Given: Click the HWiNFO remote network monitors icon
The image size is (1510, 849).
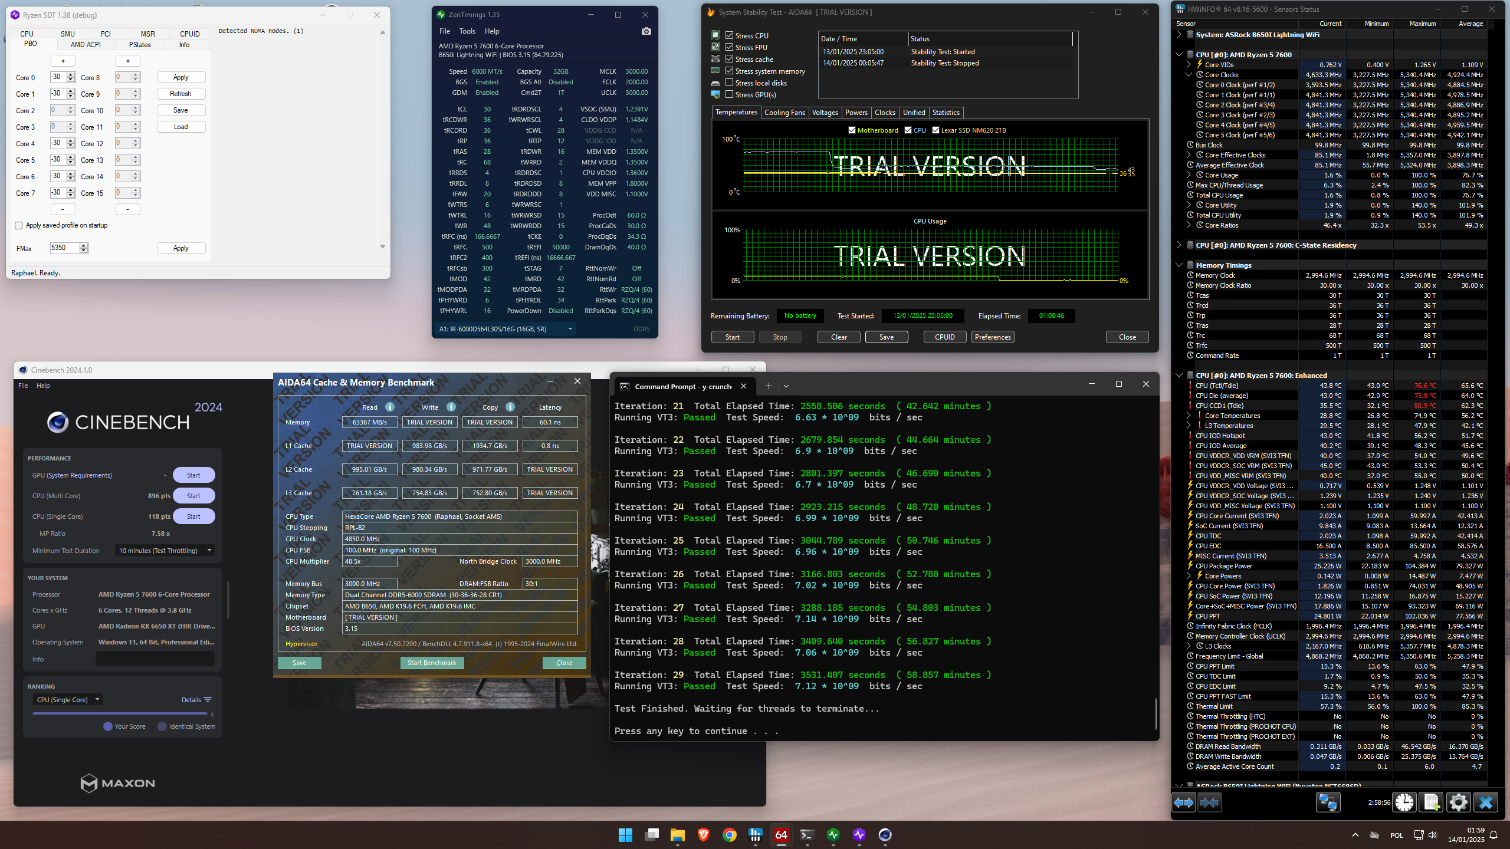Looking at the screenshot, I should click(1328, 802).
